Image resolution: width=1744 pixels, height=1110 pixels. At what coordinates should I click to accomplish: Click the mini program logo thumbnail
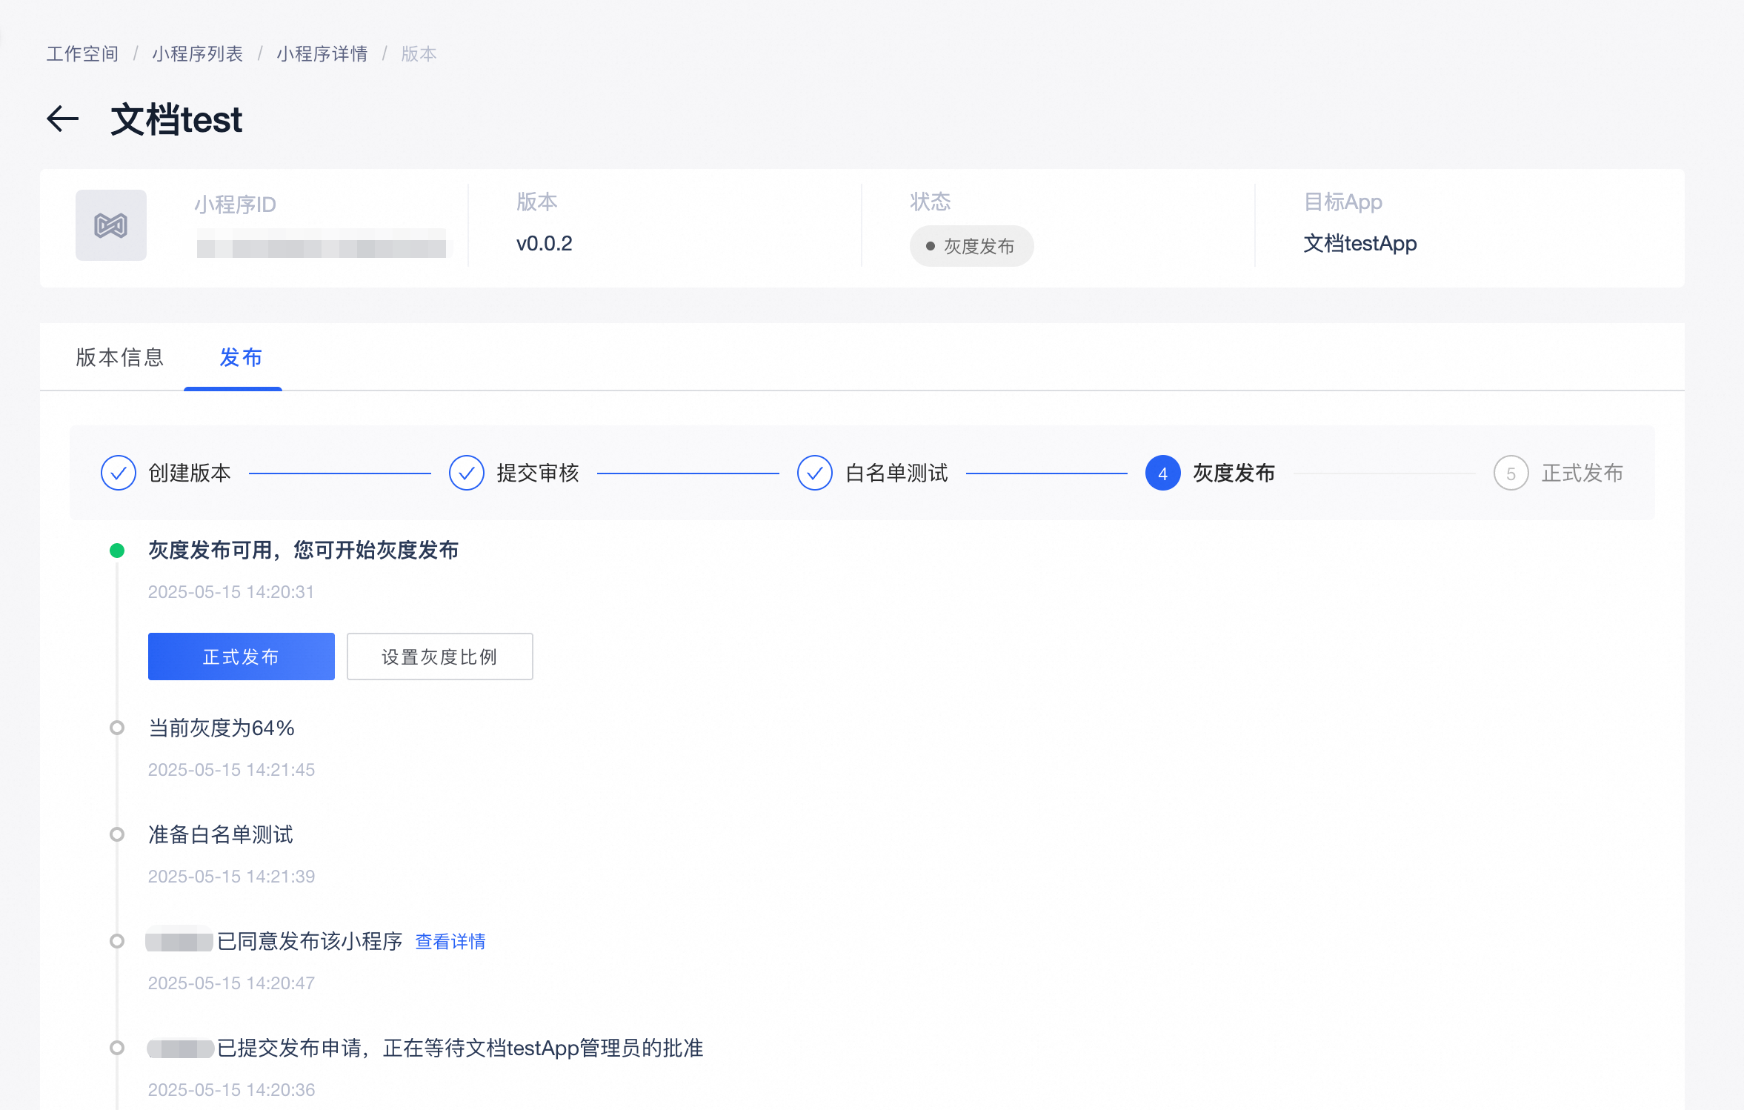click(111, 225)
